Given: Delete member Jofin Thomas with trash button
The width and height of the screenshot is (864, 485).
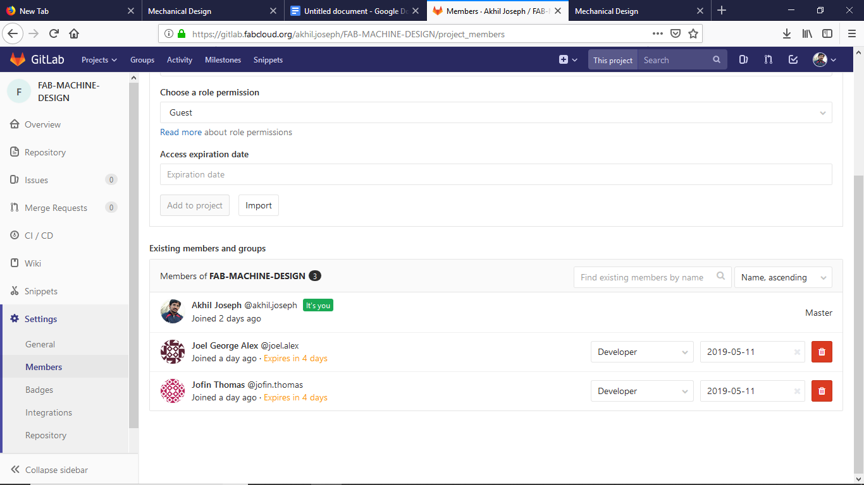Looking at the screenshot, I should (x=822, y=391).
